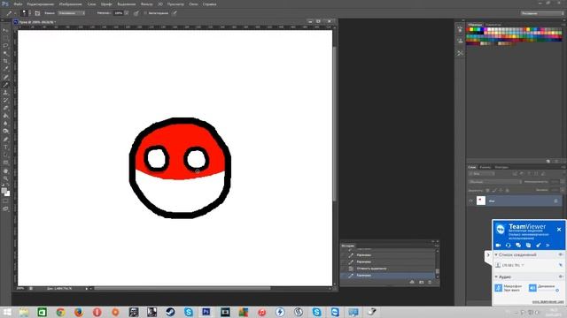Open the layer blend mode dropdown
The width and height of the screenshot is (567, 318).
coord(494,182)
